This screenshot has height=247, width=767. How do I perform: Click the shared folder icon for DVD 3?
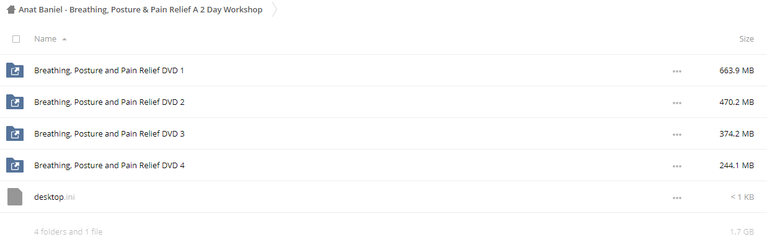click(15, 133)
